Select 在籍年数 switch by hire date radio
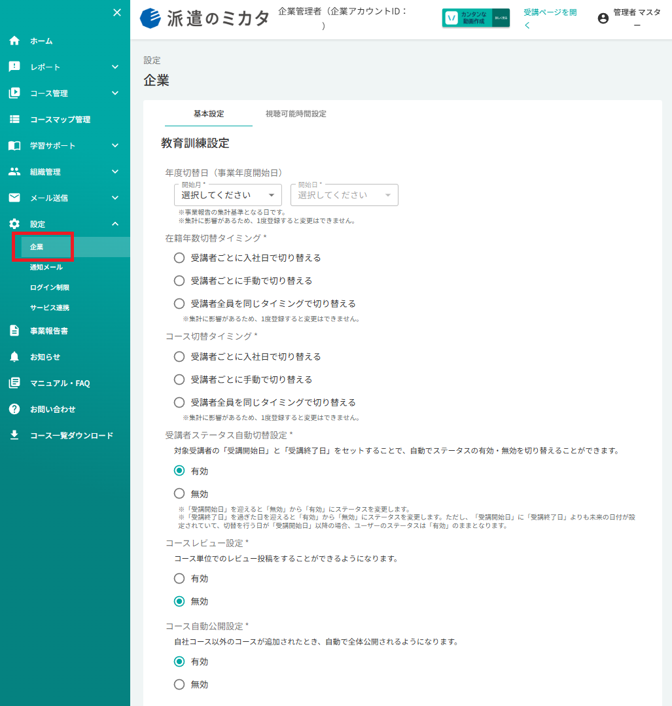The image size is (672, 706). pos(179,258)
